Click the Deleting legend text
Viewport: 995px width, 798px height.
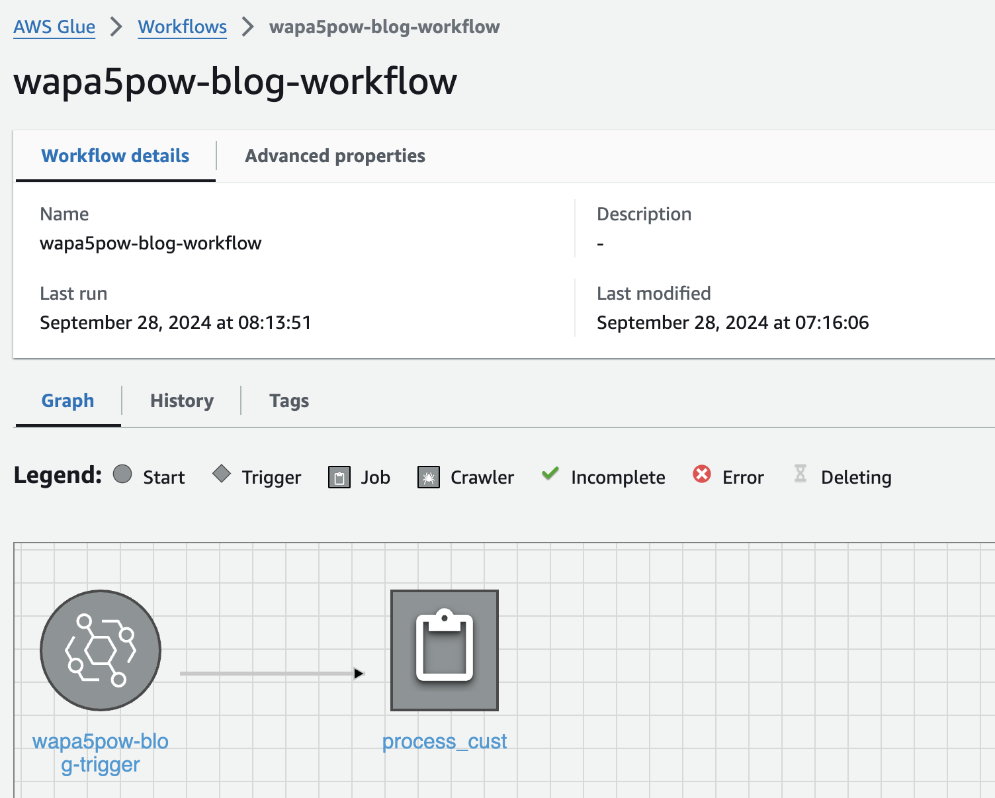pyautogui.click(x=856, y=478)
